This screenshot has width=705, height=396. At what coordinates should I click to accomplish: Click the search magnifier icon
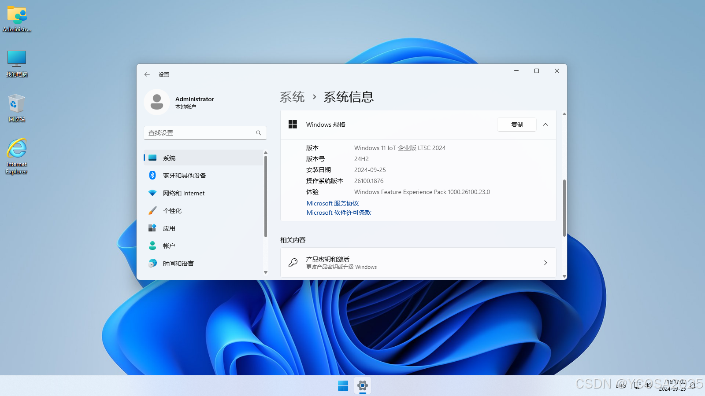(259, 133)
